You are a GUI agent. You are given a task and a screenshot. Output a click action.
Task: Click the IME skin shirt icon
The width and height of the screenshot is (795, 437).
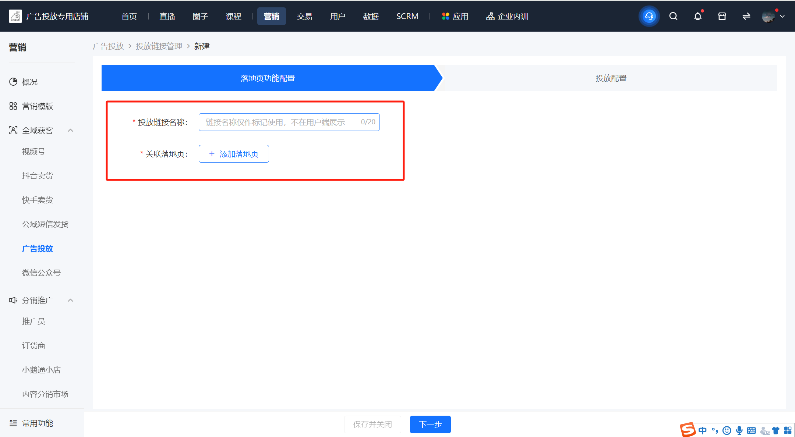(776, 430)
